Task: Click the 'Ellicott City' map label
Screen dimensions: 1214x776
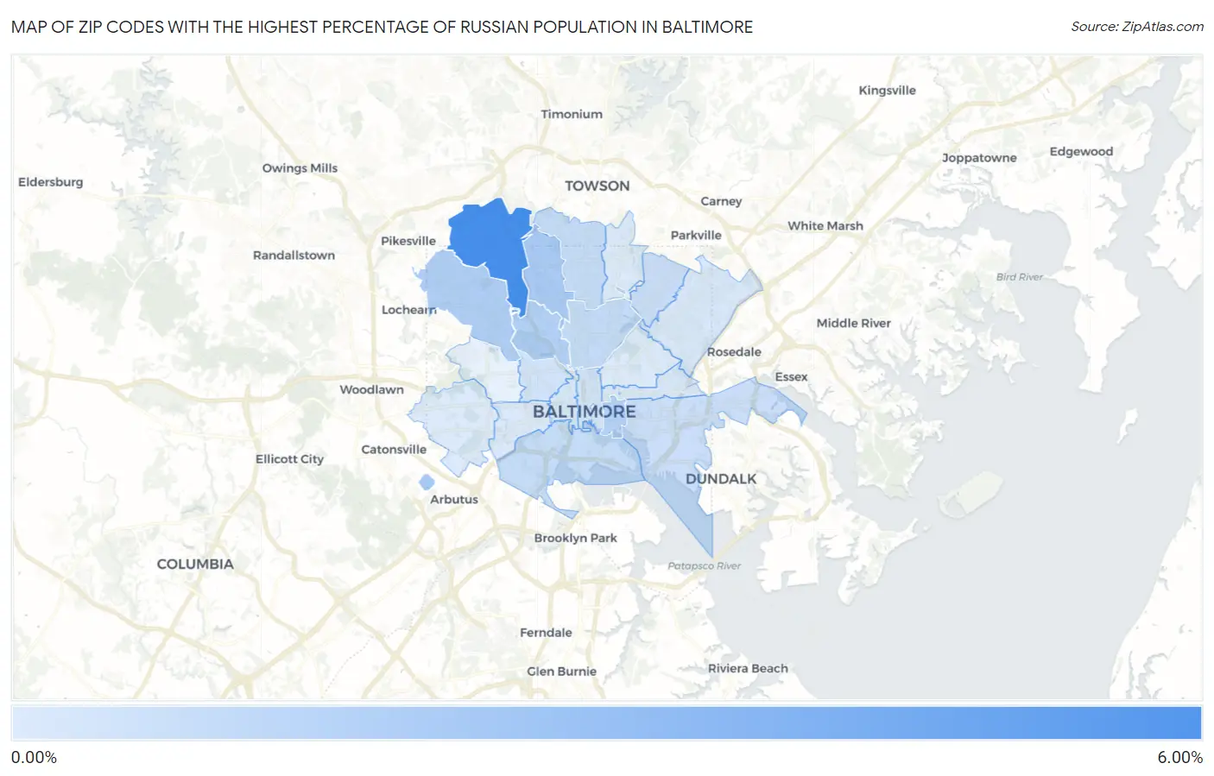Action: pos(289,459)
